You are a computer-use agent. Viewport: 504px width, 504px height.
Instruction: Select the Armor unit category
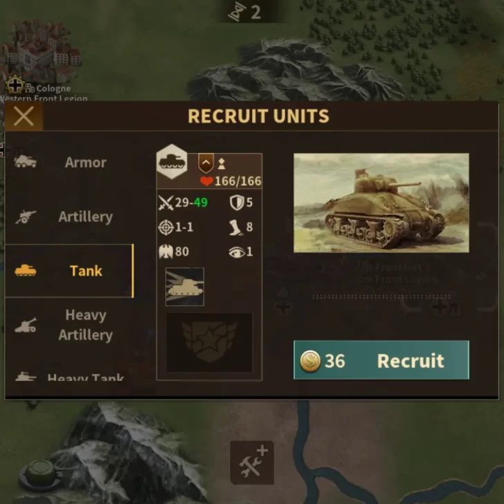(x=69, y=162)
